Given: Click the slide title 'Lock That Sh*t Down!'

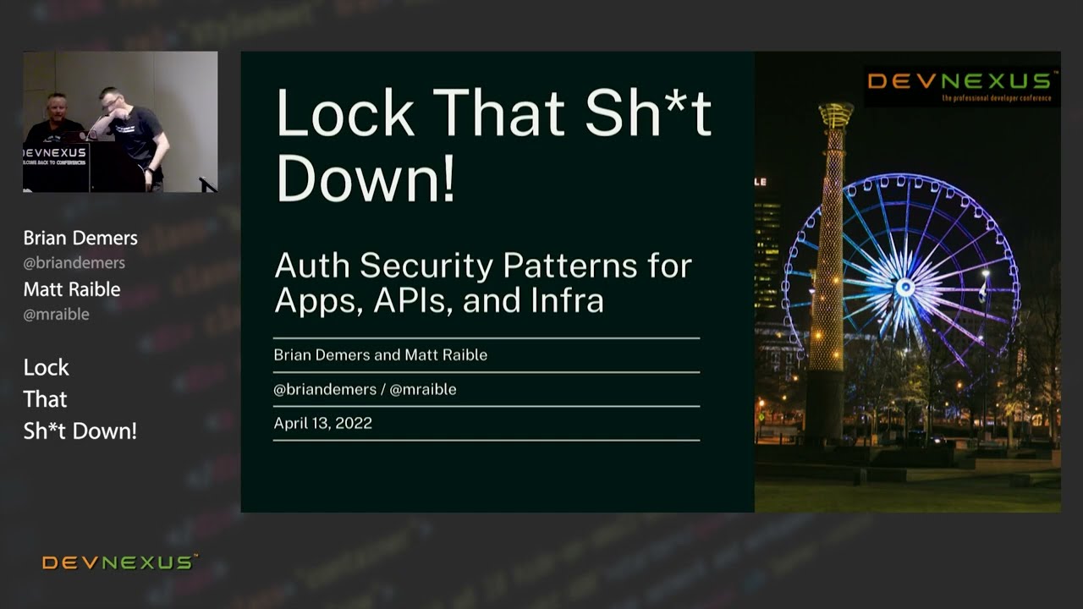Looking at the screenshot, I should 493,145.
